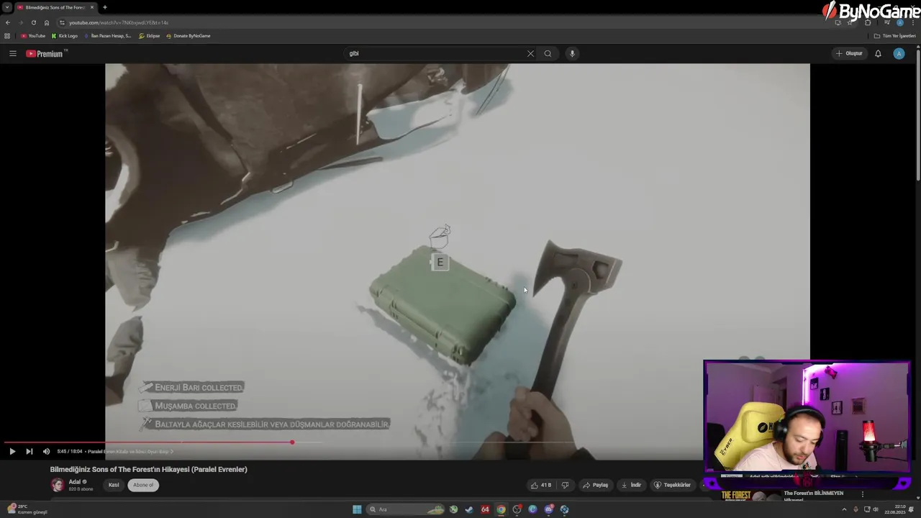
Task: Seek using the red progress bar handle
Action: pos(292,442)
